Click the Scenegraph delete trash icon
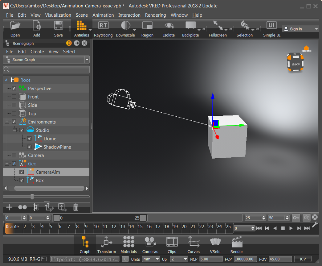Screen dimensions: 322x266 coord(76,207)
